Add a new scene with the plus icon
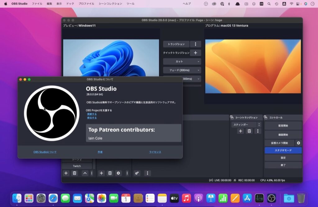This screenshot has height=207, width=318. pos(66,173)
